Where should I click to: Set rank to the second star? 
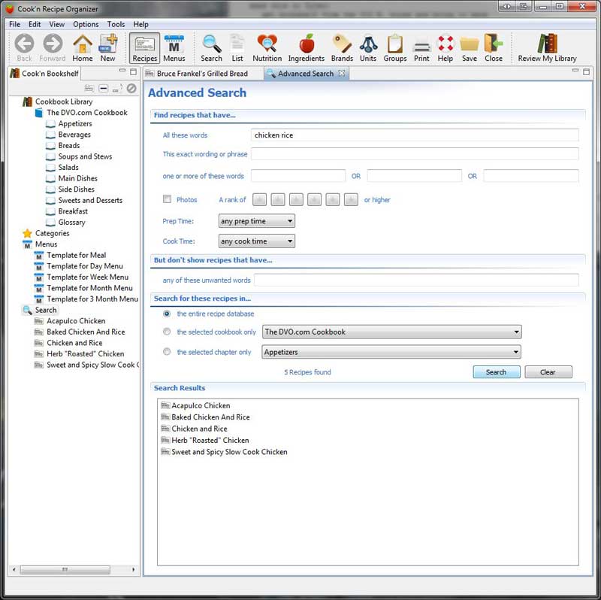coord(278,199)
